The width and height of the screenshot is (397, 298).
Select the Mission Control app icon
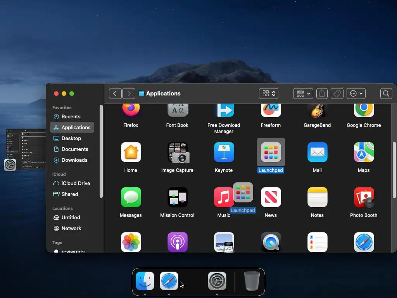pos(178,197)
